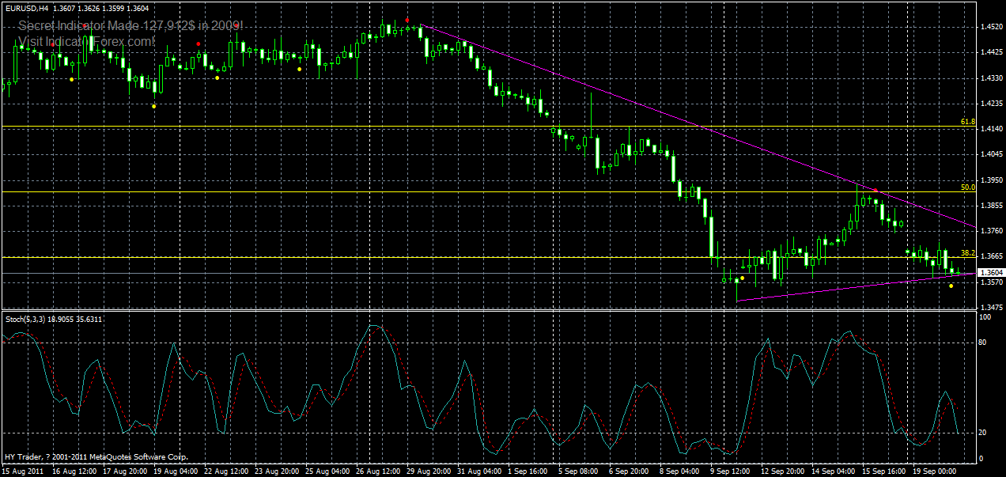
Task: Select the yellow dot beneath the 19 Sep candle
Action: coord(951,286)
